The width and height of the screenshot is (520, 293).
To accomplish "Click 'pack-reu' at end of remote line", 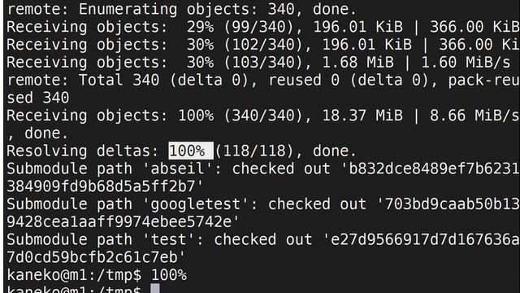I will [x=484, y=81].
